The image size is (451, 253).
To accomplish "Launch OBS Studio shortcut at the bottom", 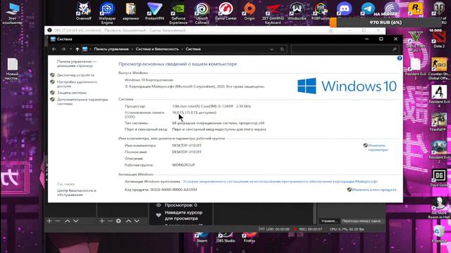I will tap(225, 237).
